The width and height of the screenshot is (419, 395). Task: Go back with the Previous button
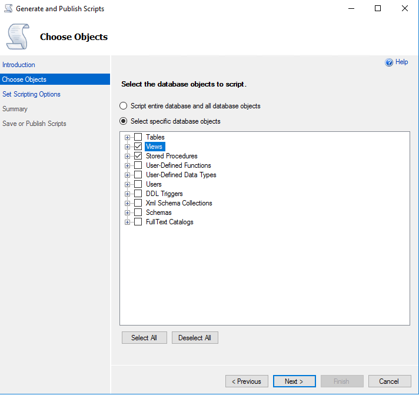(247, 381)
